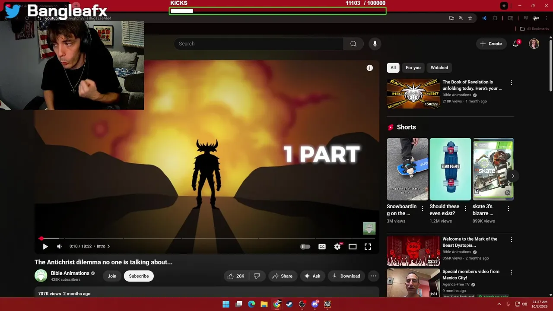Subscribe to Bible Animations
The image size is (553, 311).
click(x=139, y=276)
